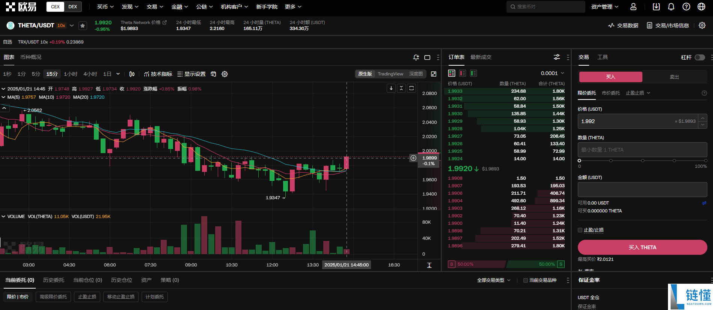Viewport: 713px width, 310px height.
Task: Switch to 币种概况 tab
Action: click(31, 57)
